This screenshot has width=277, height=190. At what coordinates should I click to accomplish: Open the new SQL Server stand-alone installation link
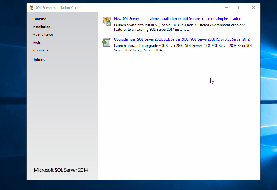[178, 18]
